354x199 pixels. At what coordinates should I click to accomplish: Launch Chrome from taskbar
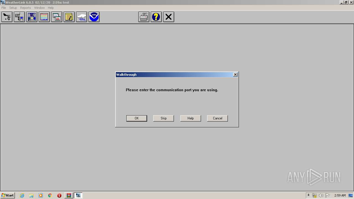pos(50,195)
